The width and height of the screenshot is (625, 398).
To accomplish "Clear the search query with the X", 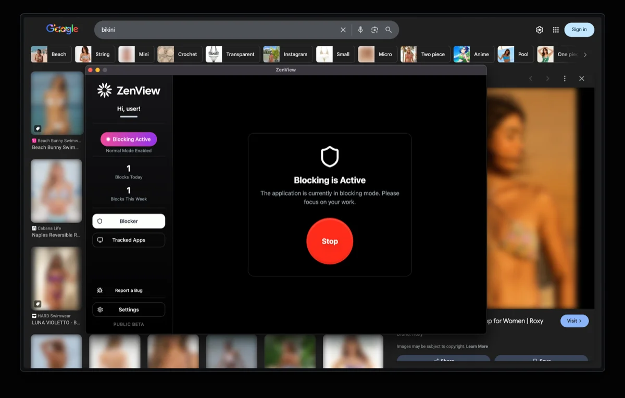I will (343, 30).
